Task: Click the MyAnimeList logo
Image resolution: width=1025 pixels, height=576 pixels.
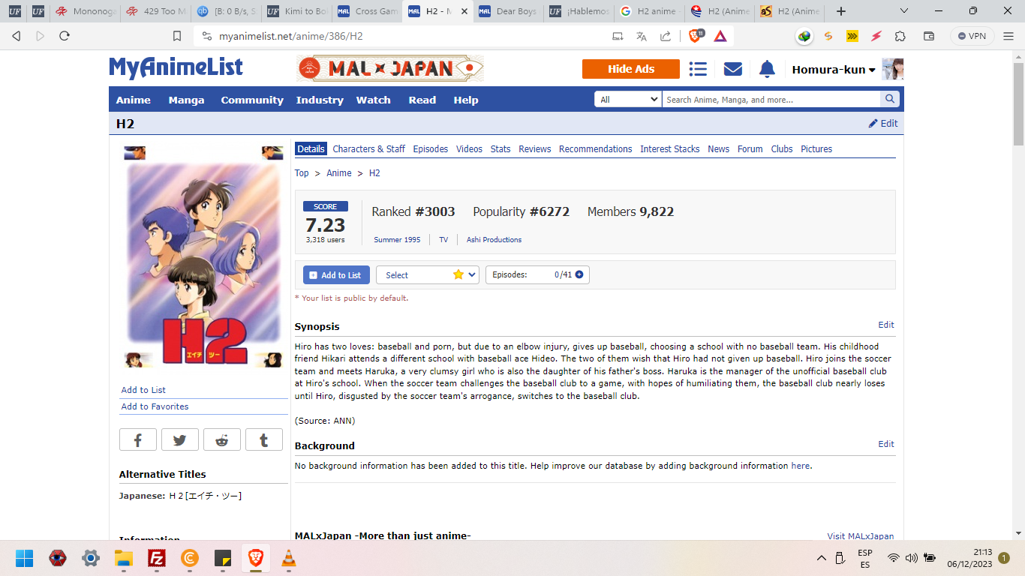Action: (176, 67)
